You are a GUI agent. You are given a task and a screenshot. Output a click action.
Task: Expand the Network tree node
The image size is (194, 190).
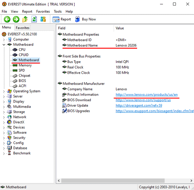coord(4,117)
